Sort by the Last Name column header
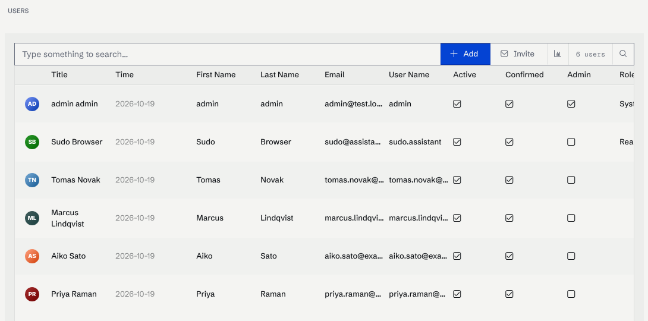The height and width of the screenshot is (321, 648). (280, 75)
